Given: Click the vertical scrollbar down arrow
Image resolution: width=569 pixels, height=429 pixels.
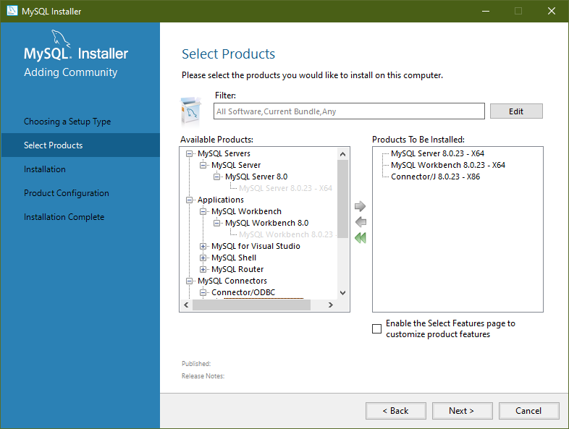Looking at the screenshot, I should (342, 293).
